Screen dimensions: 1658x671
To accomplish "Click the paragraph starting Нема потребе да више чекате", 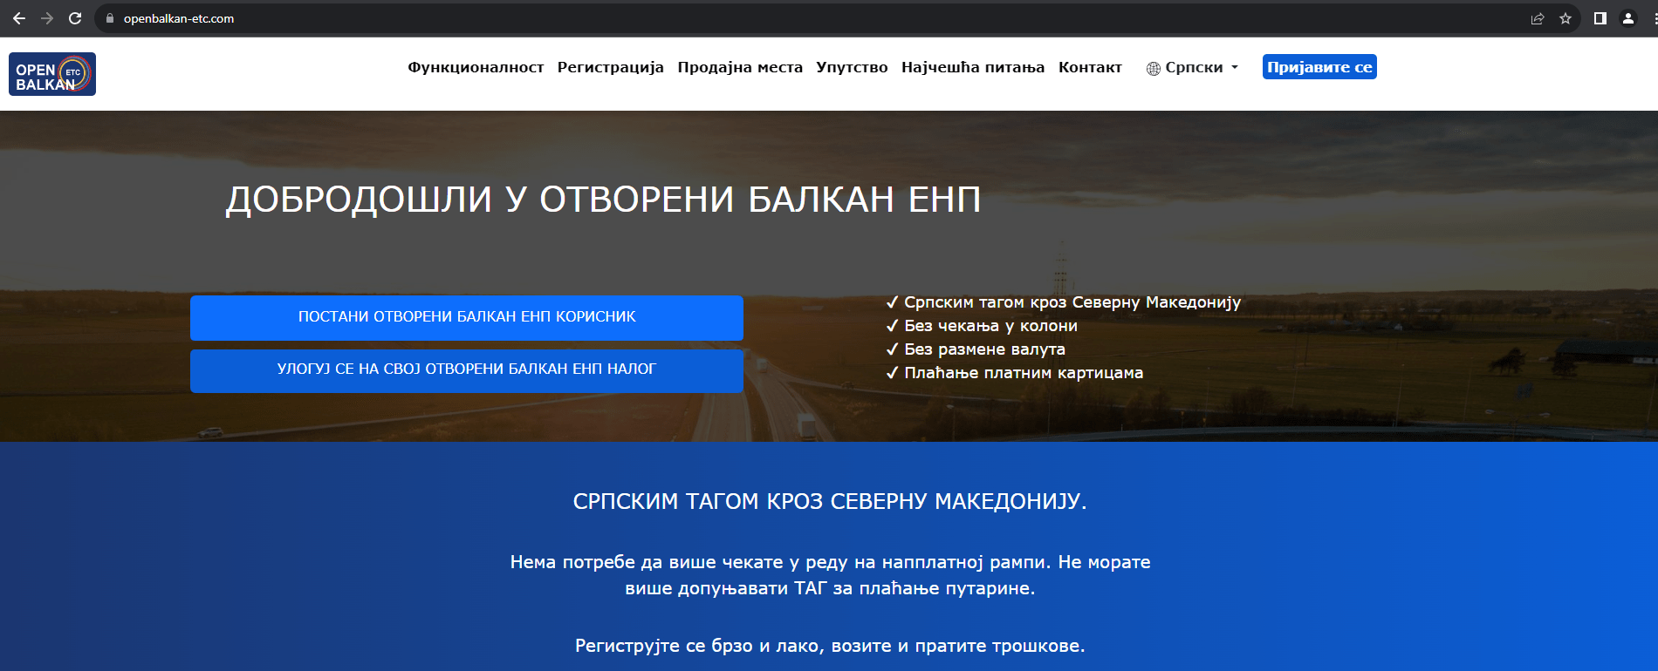I will (830, 575).
